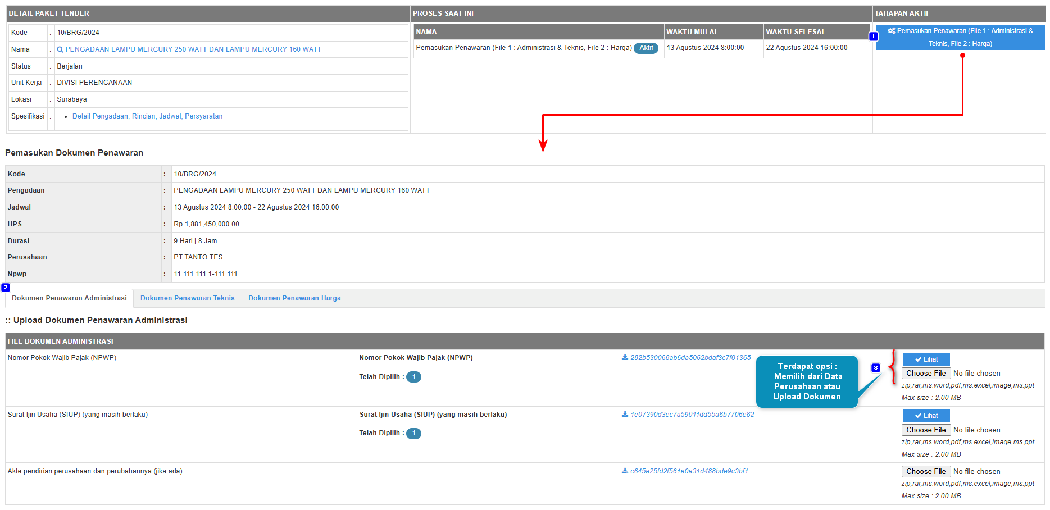The image size is (1050, 510).
Task: Select Dokumen Penawaran Administrasi tab
Action: pos(69,298)
